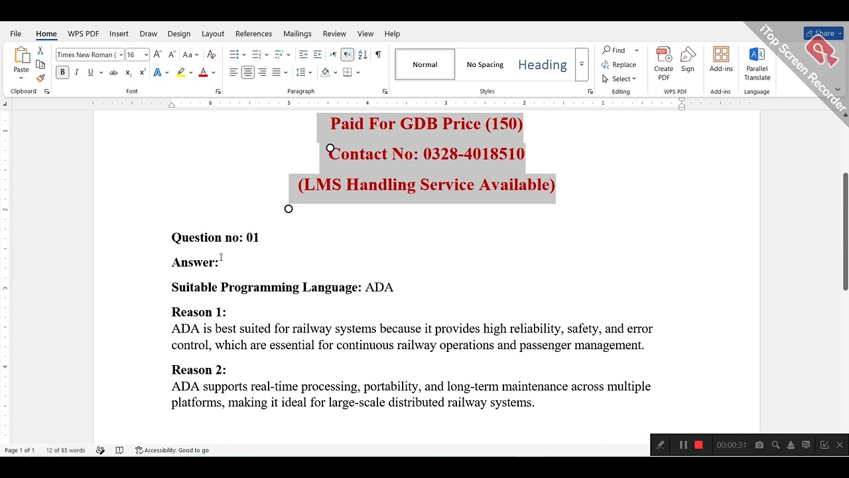Apply the Normal style
This screenshot has height=478, width=849.
[x=425, y=64]
